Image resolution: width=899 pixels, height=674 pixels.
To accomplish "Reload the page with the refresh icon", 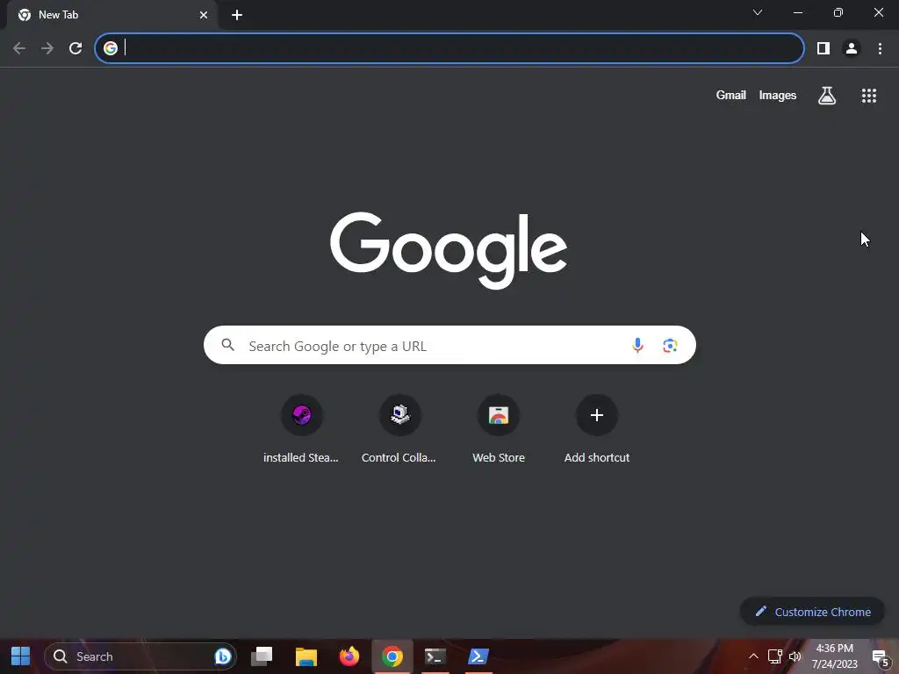I will 76,48.
